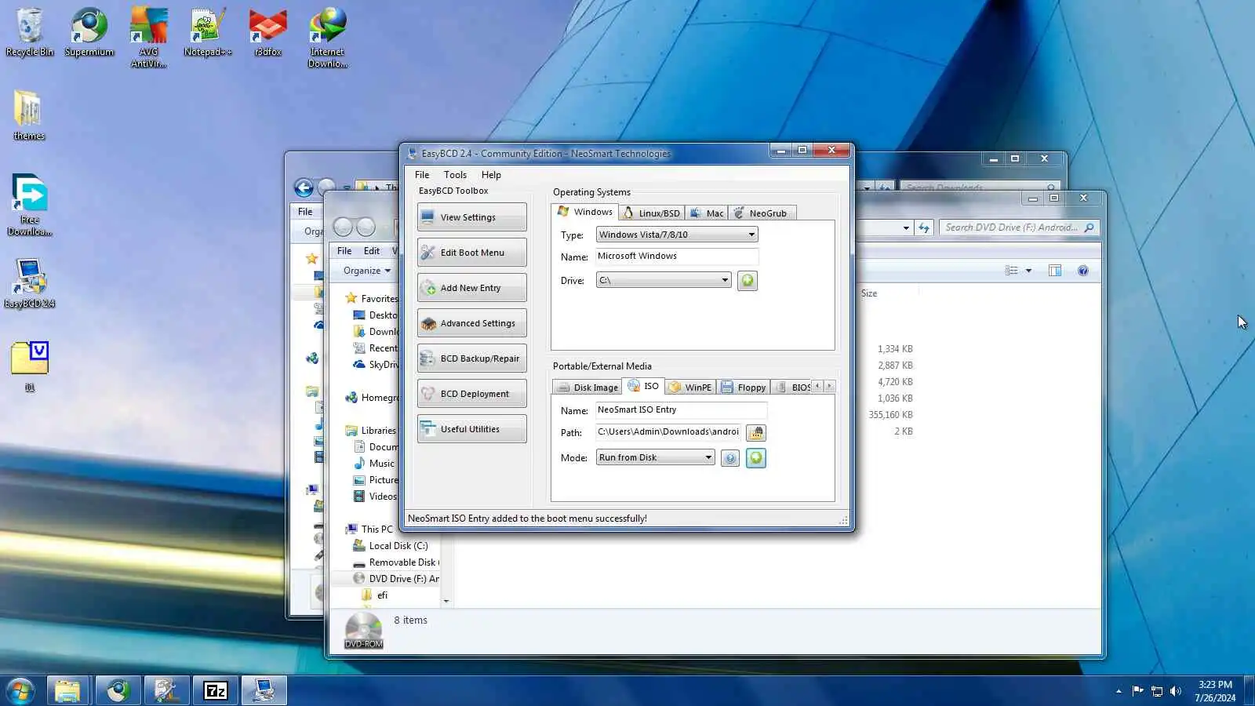Open the Floppy media tab
Screen dimensions: 1255x706
tap(744, 388)
